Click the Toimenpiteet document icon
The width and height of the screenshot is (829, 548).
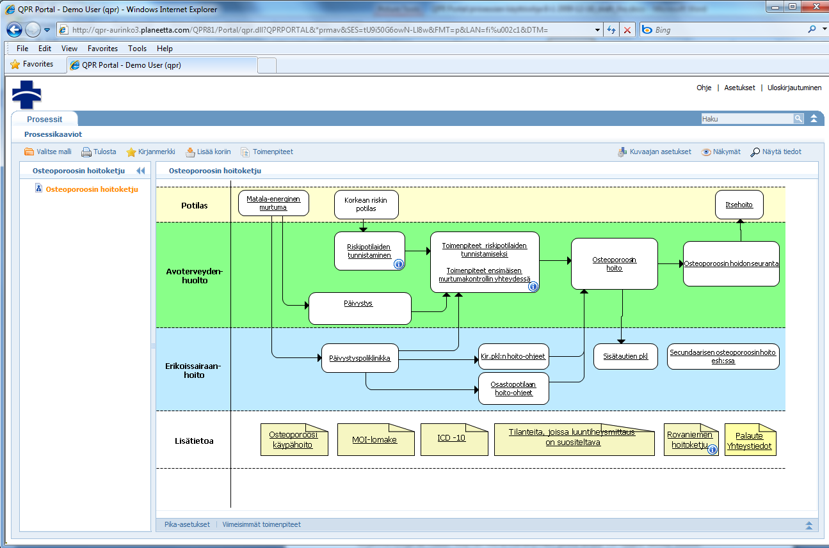pos(245,152)
